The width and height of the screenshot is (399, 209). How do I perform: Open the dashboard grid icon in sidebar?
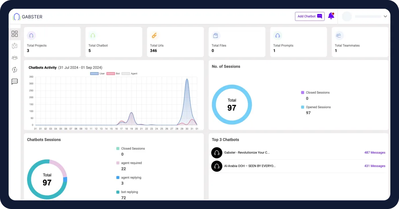coord(15,34)
